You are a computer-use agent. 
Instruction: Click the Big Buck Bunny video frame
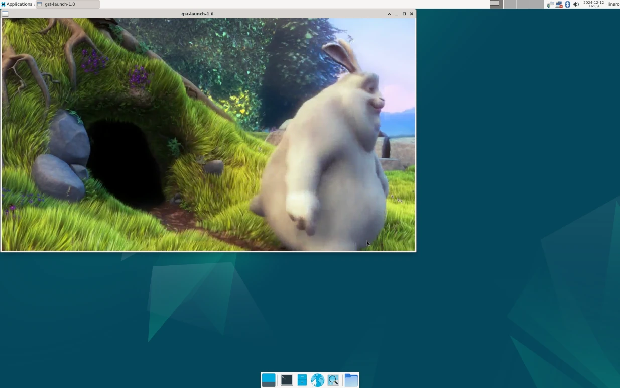(208, 134)
